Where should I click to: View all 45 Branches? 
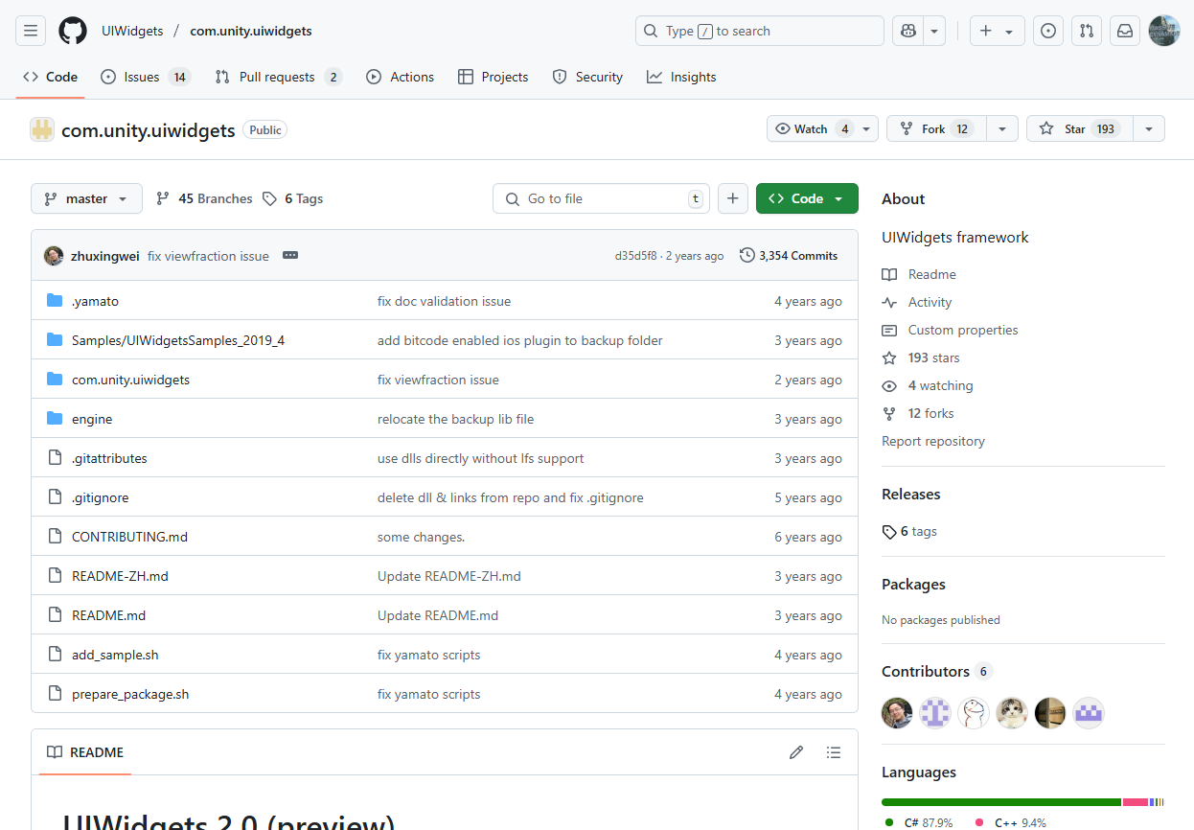(x=204, y=198)
